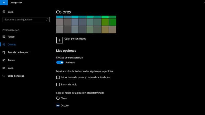The height and width of the screenshot is (115, 205).
Task: Select Oscuro application mode
Action: tap(58, 106)
